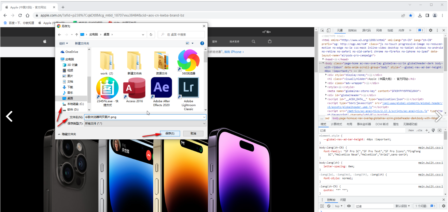Image resolution: width=448 pixels, height=212 pixels.
Task: Click the 文件名 filename input field
Action: [x=145, y=117]
